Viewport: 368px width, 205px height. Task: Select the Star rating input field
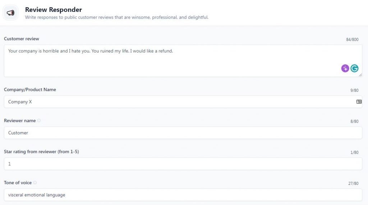(x=183, y=164)
